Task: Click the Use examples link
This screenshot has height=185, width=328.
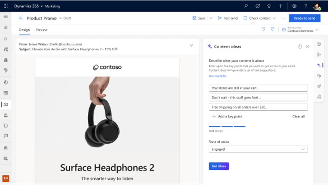Action: coord(217,76)
